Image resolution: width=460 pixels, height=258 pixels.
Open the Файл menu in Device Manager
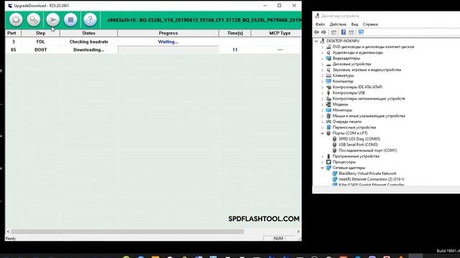(320, 24)
